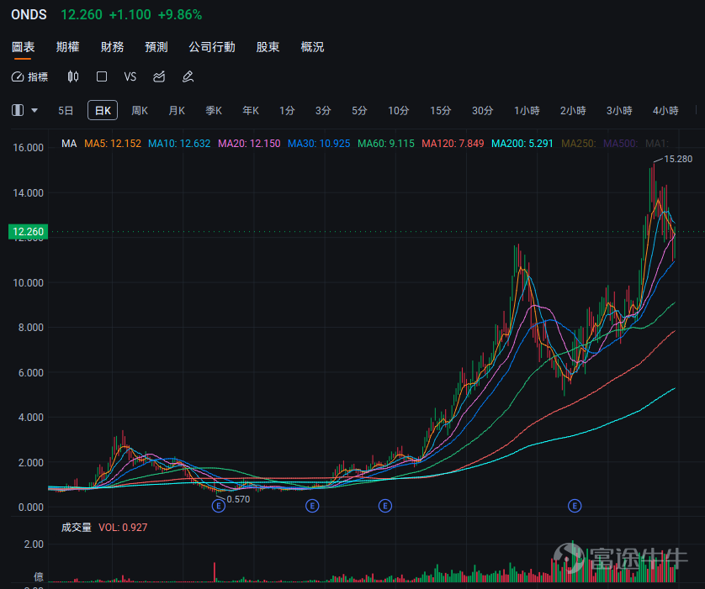Click the earnings E marker beside 0.570
The image size is (705, 589).
coord(219,507)
